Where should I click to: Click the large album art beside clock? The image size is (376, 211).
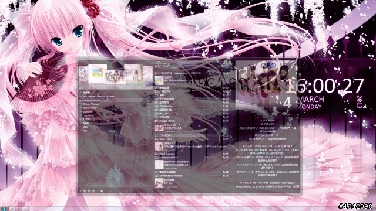pyautogui.click(x=266, y=84)
